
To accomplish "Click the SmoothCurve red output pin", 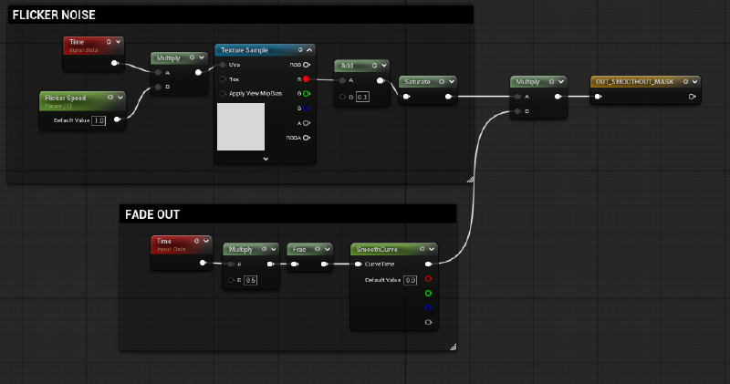I will [428, 279].
